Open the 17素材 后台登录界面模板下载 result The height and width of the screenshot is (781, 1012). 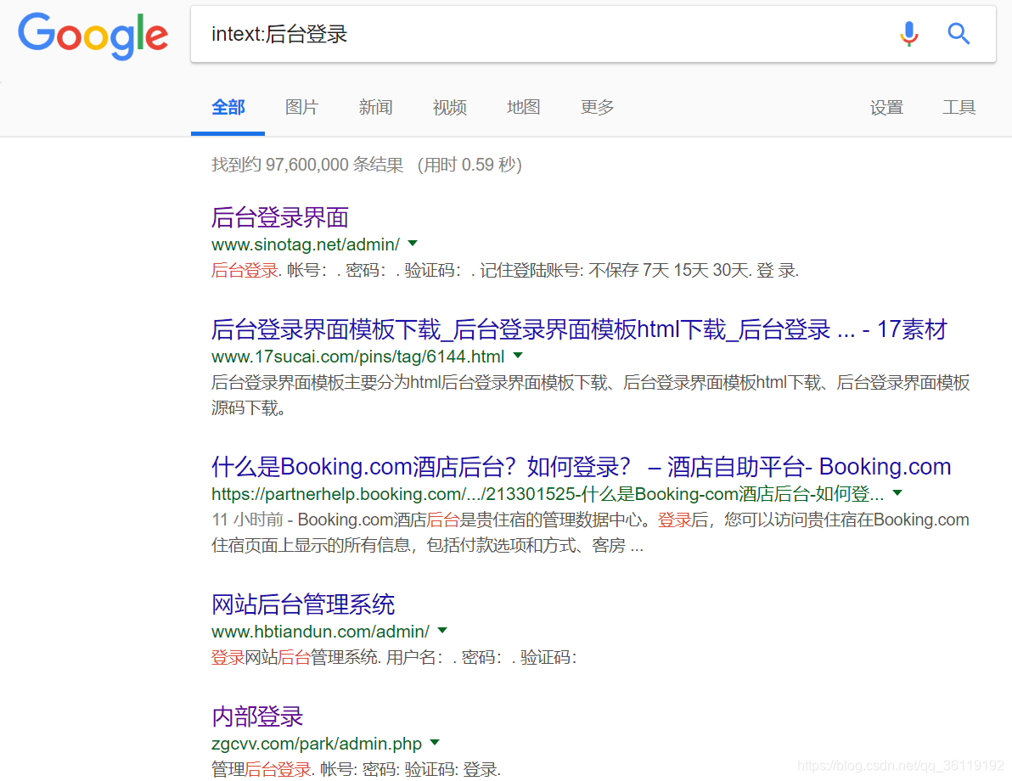(579, 329)
